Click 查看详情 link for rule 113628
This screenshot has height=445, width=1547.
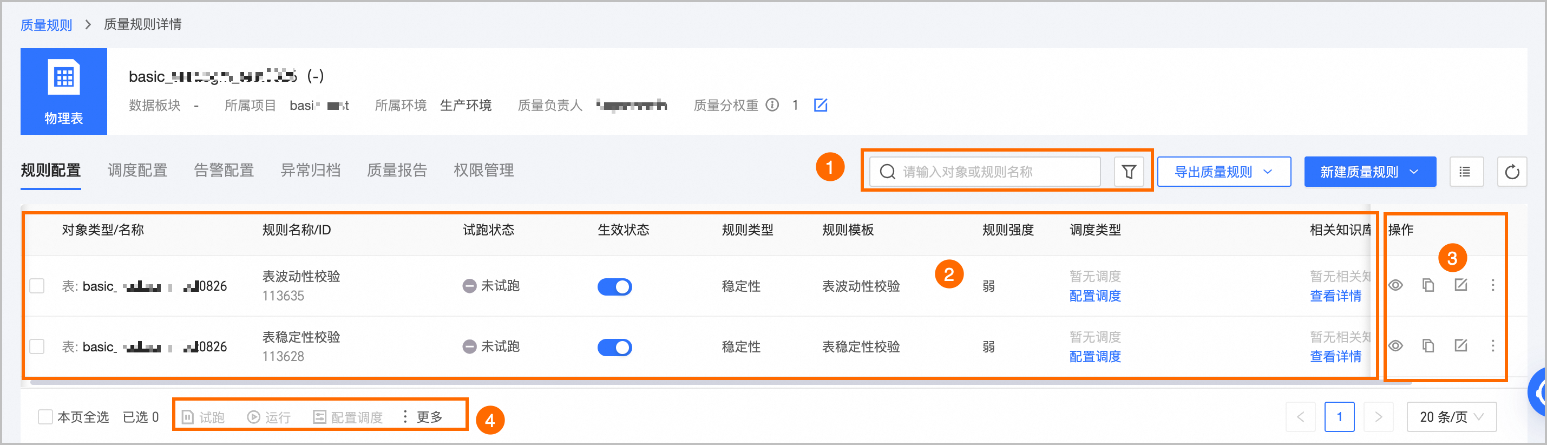1335,357
